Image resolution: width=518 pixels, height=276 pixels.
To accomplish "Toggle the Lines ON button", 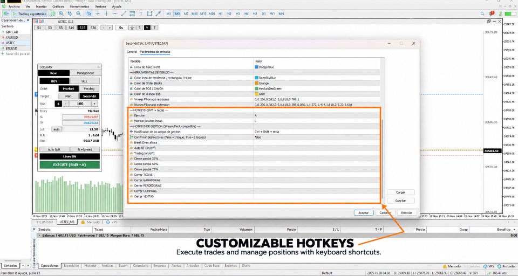I will pos(70,156).
